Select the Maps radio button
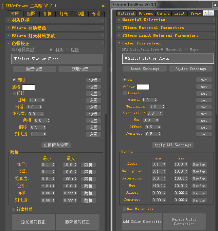The image size is (218, 231). point(186,50)
